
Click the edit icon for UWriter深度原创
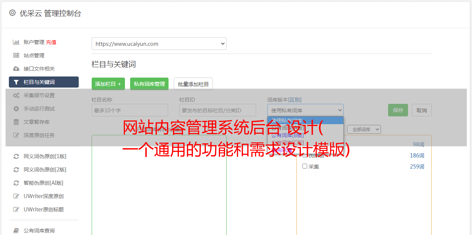[x=16, y=196]
